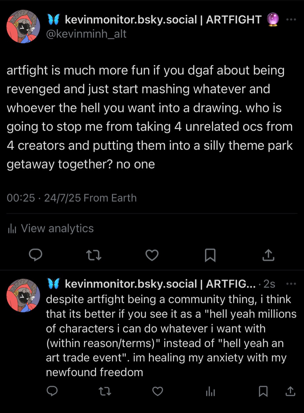Open the reply post's three-dot menu

point(291,284)
